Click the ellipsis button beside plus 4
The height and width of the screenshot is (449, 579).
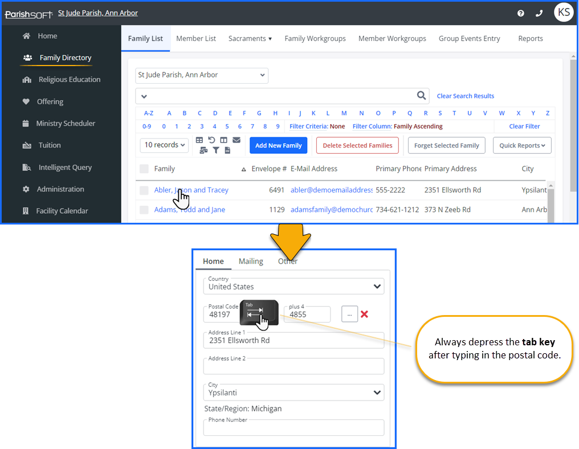click(x=349, y=314)
